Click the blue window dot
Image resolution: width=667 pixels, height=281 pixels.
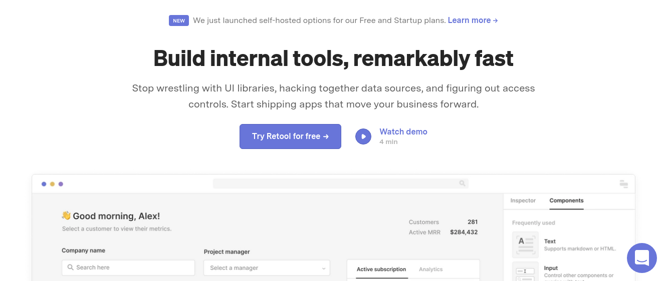click(x=44, y=184)
